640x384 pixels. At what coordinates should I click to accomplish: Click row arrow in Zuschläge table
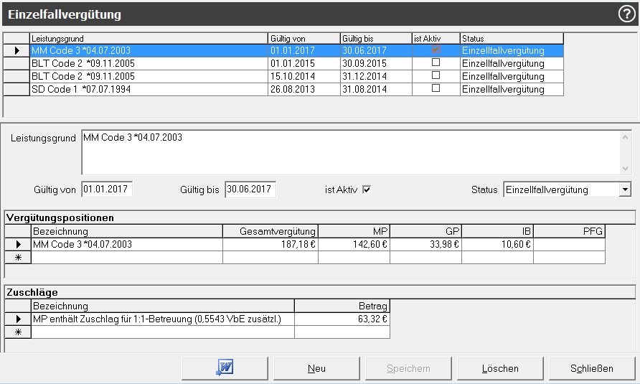(18, 319)
